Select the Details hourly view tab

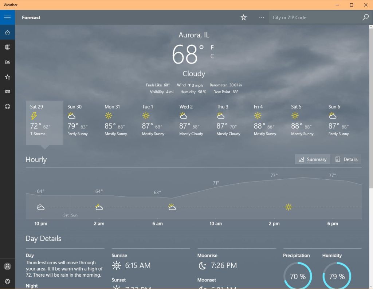point(346,159)
